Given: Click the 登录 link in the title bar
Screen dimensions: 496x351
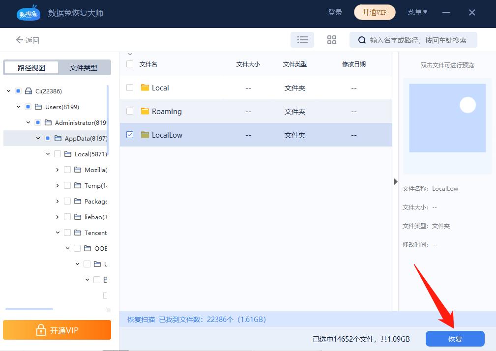Looking at the screenshot, I should [x=335, y=12].
